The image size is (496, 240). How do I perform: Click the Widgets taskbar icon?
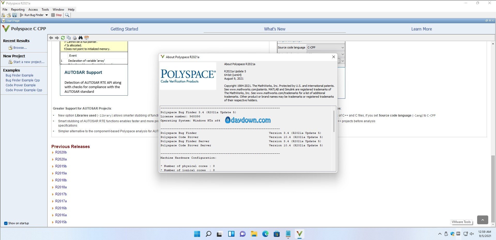tap(231, 234)
